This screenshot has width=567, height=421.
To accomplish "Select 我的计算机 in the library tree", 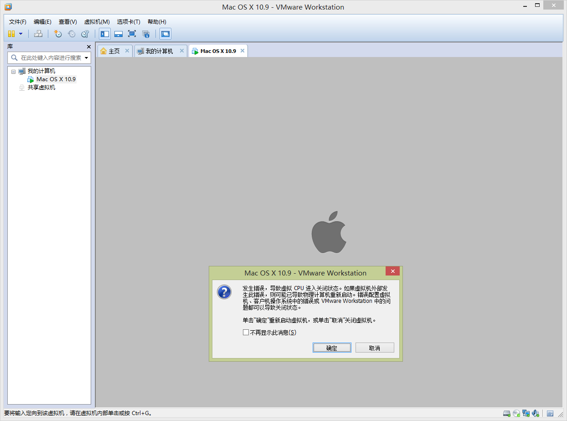I will coord(41,71).
